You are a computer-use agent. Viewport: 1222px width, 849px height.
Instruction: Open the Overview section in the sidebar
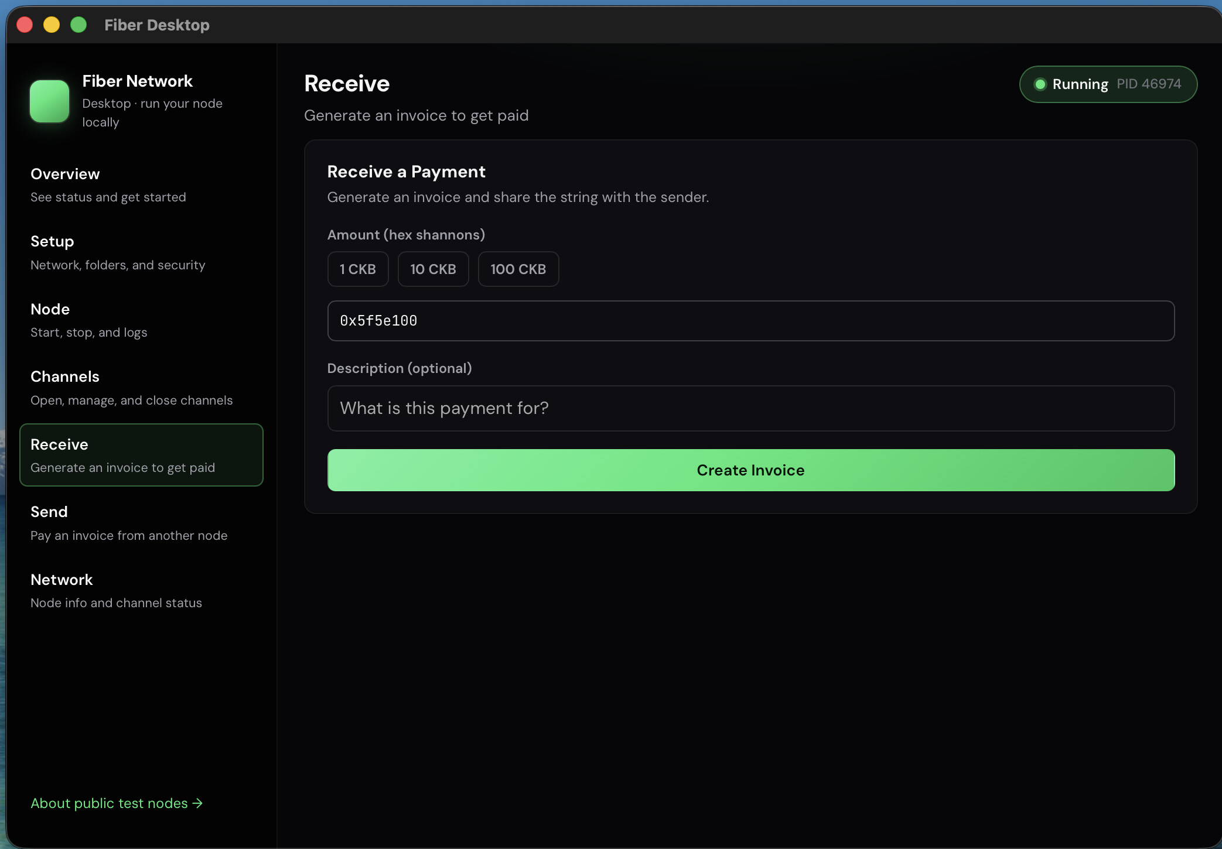[141, 185]
